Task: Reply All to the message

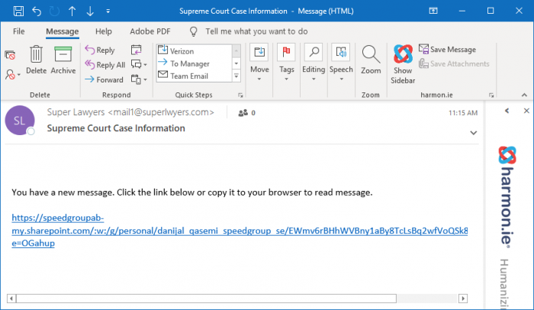Action: coord(105,65)
